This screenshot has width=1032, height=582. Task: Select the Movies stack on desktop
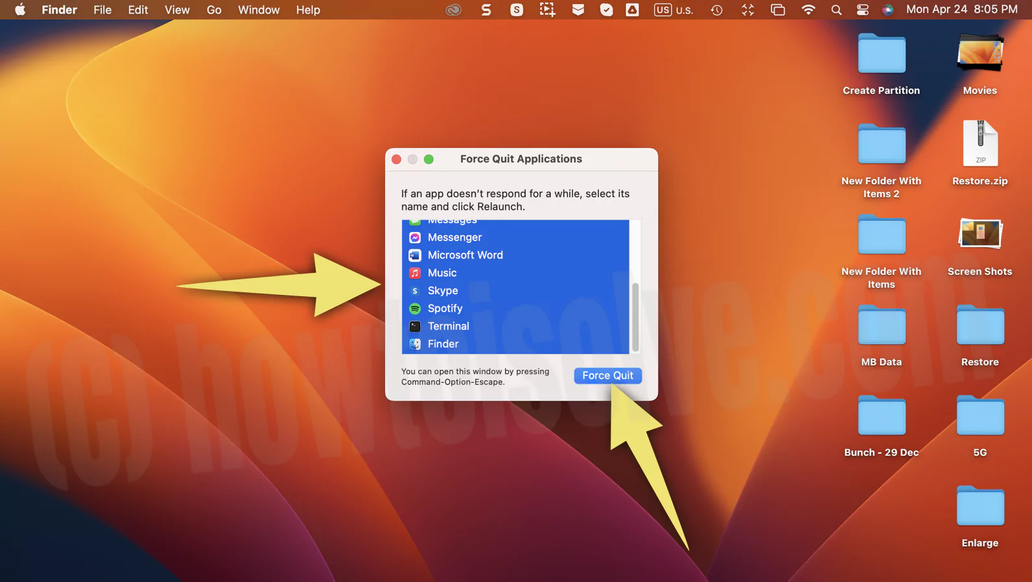click(x=979, y=64)
